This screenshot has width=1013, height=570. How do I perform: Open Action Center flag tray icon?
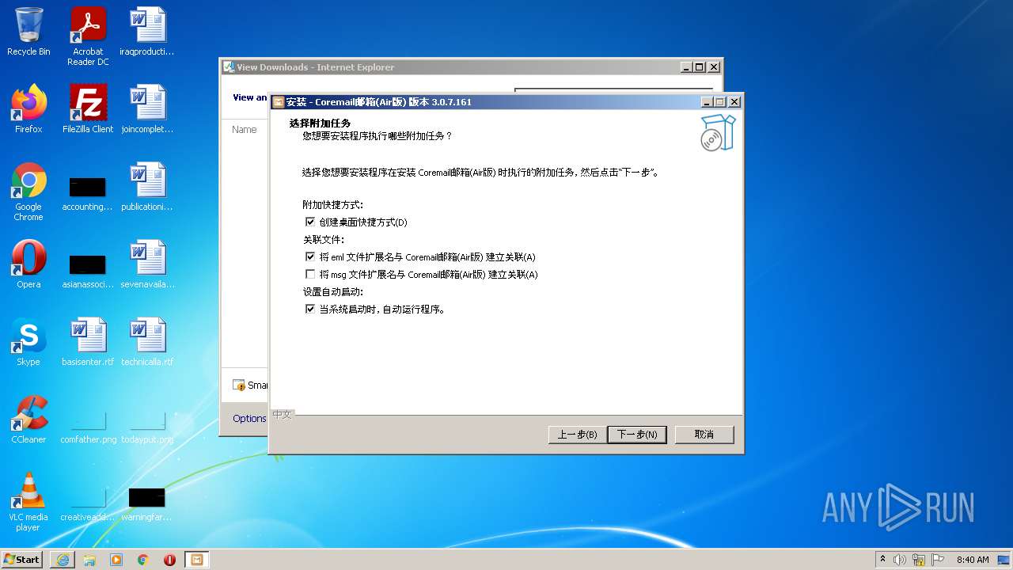coord(938,560)
